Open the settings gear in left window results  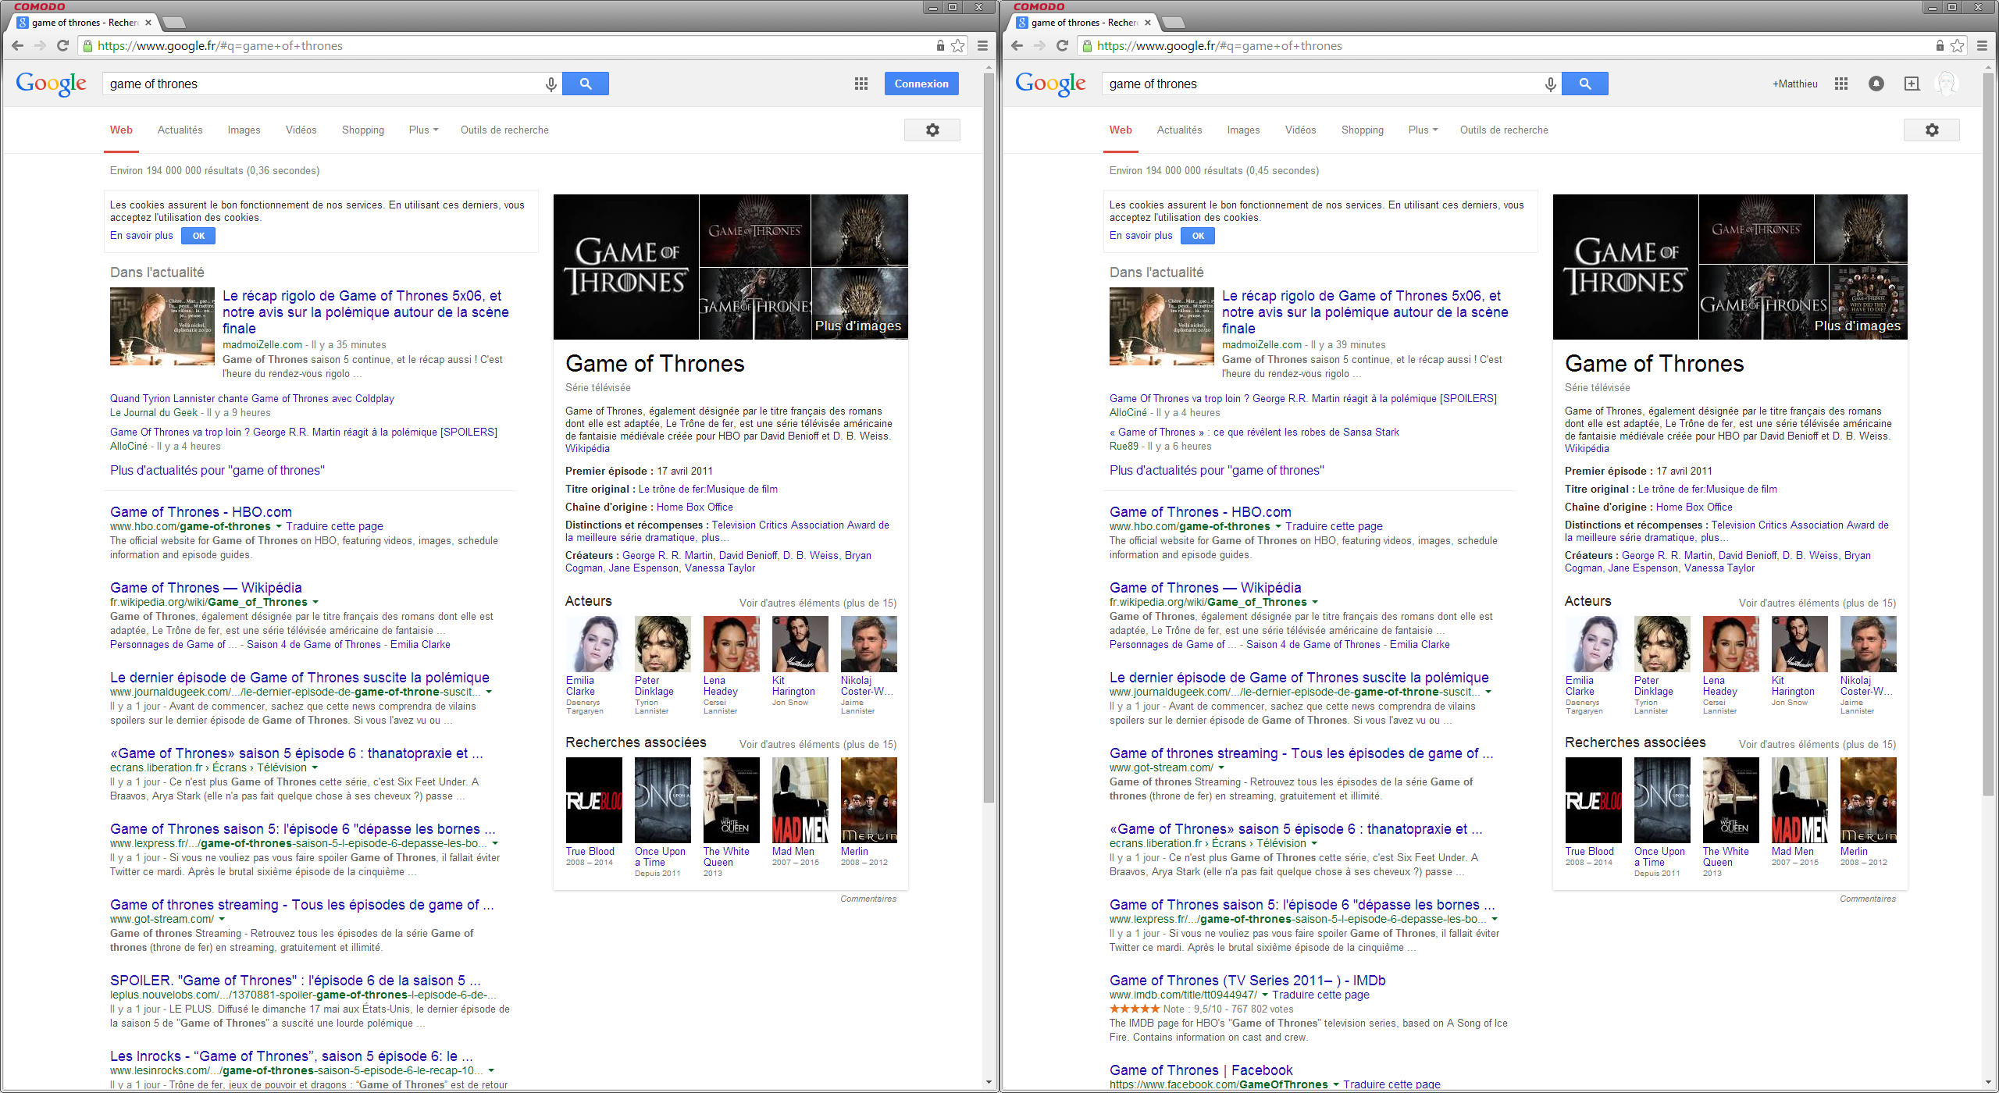point(932,130)
